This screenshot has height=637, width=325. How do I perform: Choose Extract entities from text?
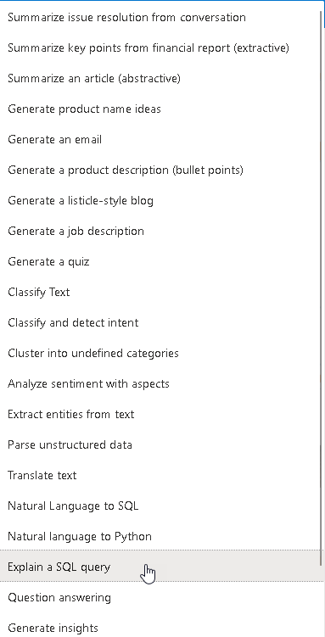(x=160, y=414)
